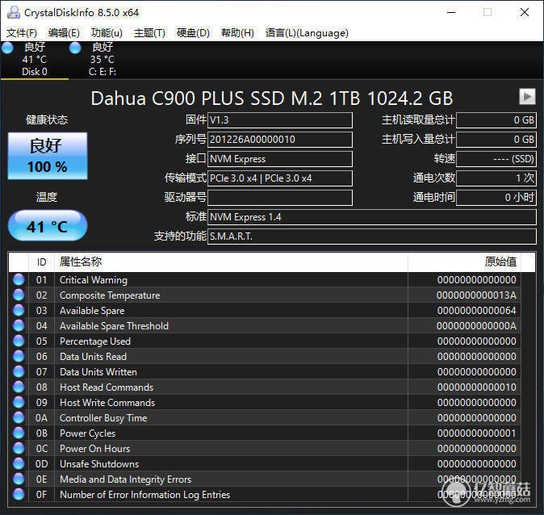Open the 编辑(E) menu
This screenshot has width=544, height=515.
click(x=65, y=33)
